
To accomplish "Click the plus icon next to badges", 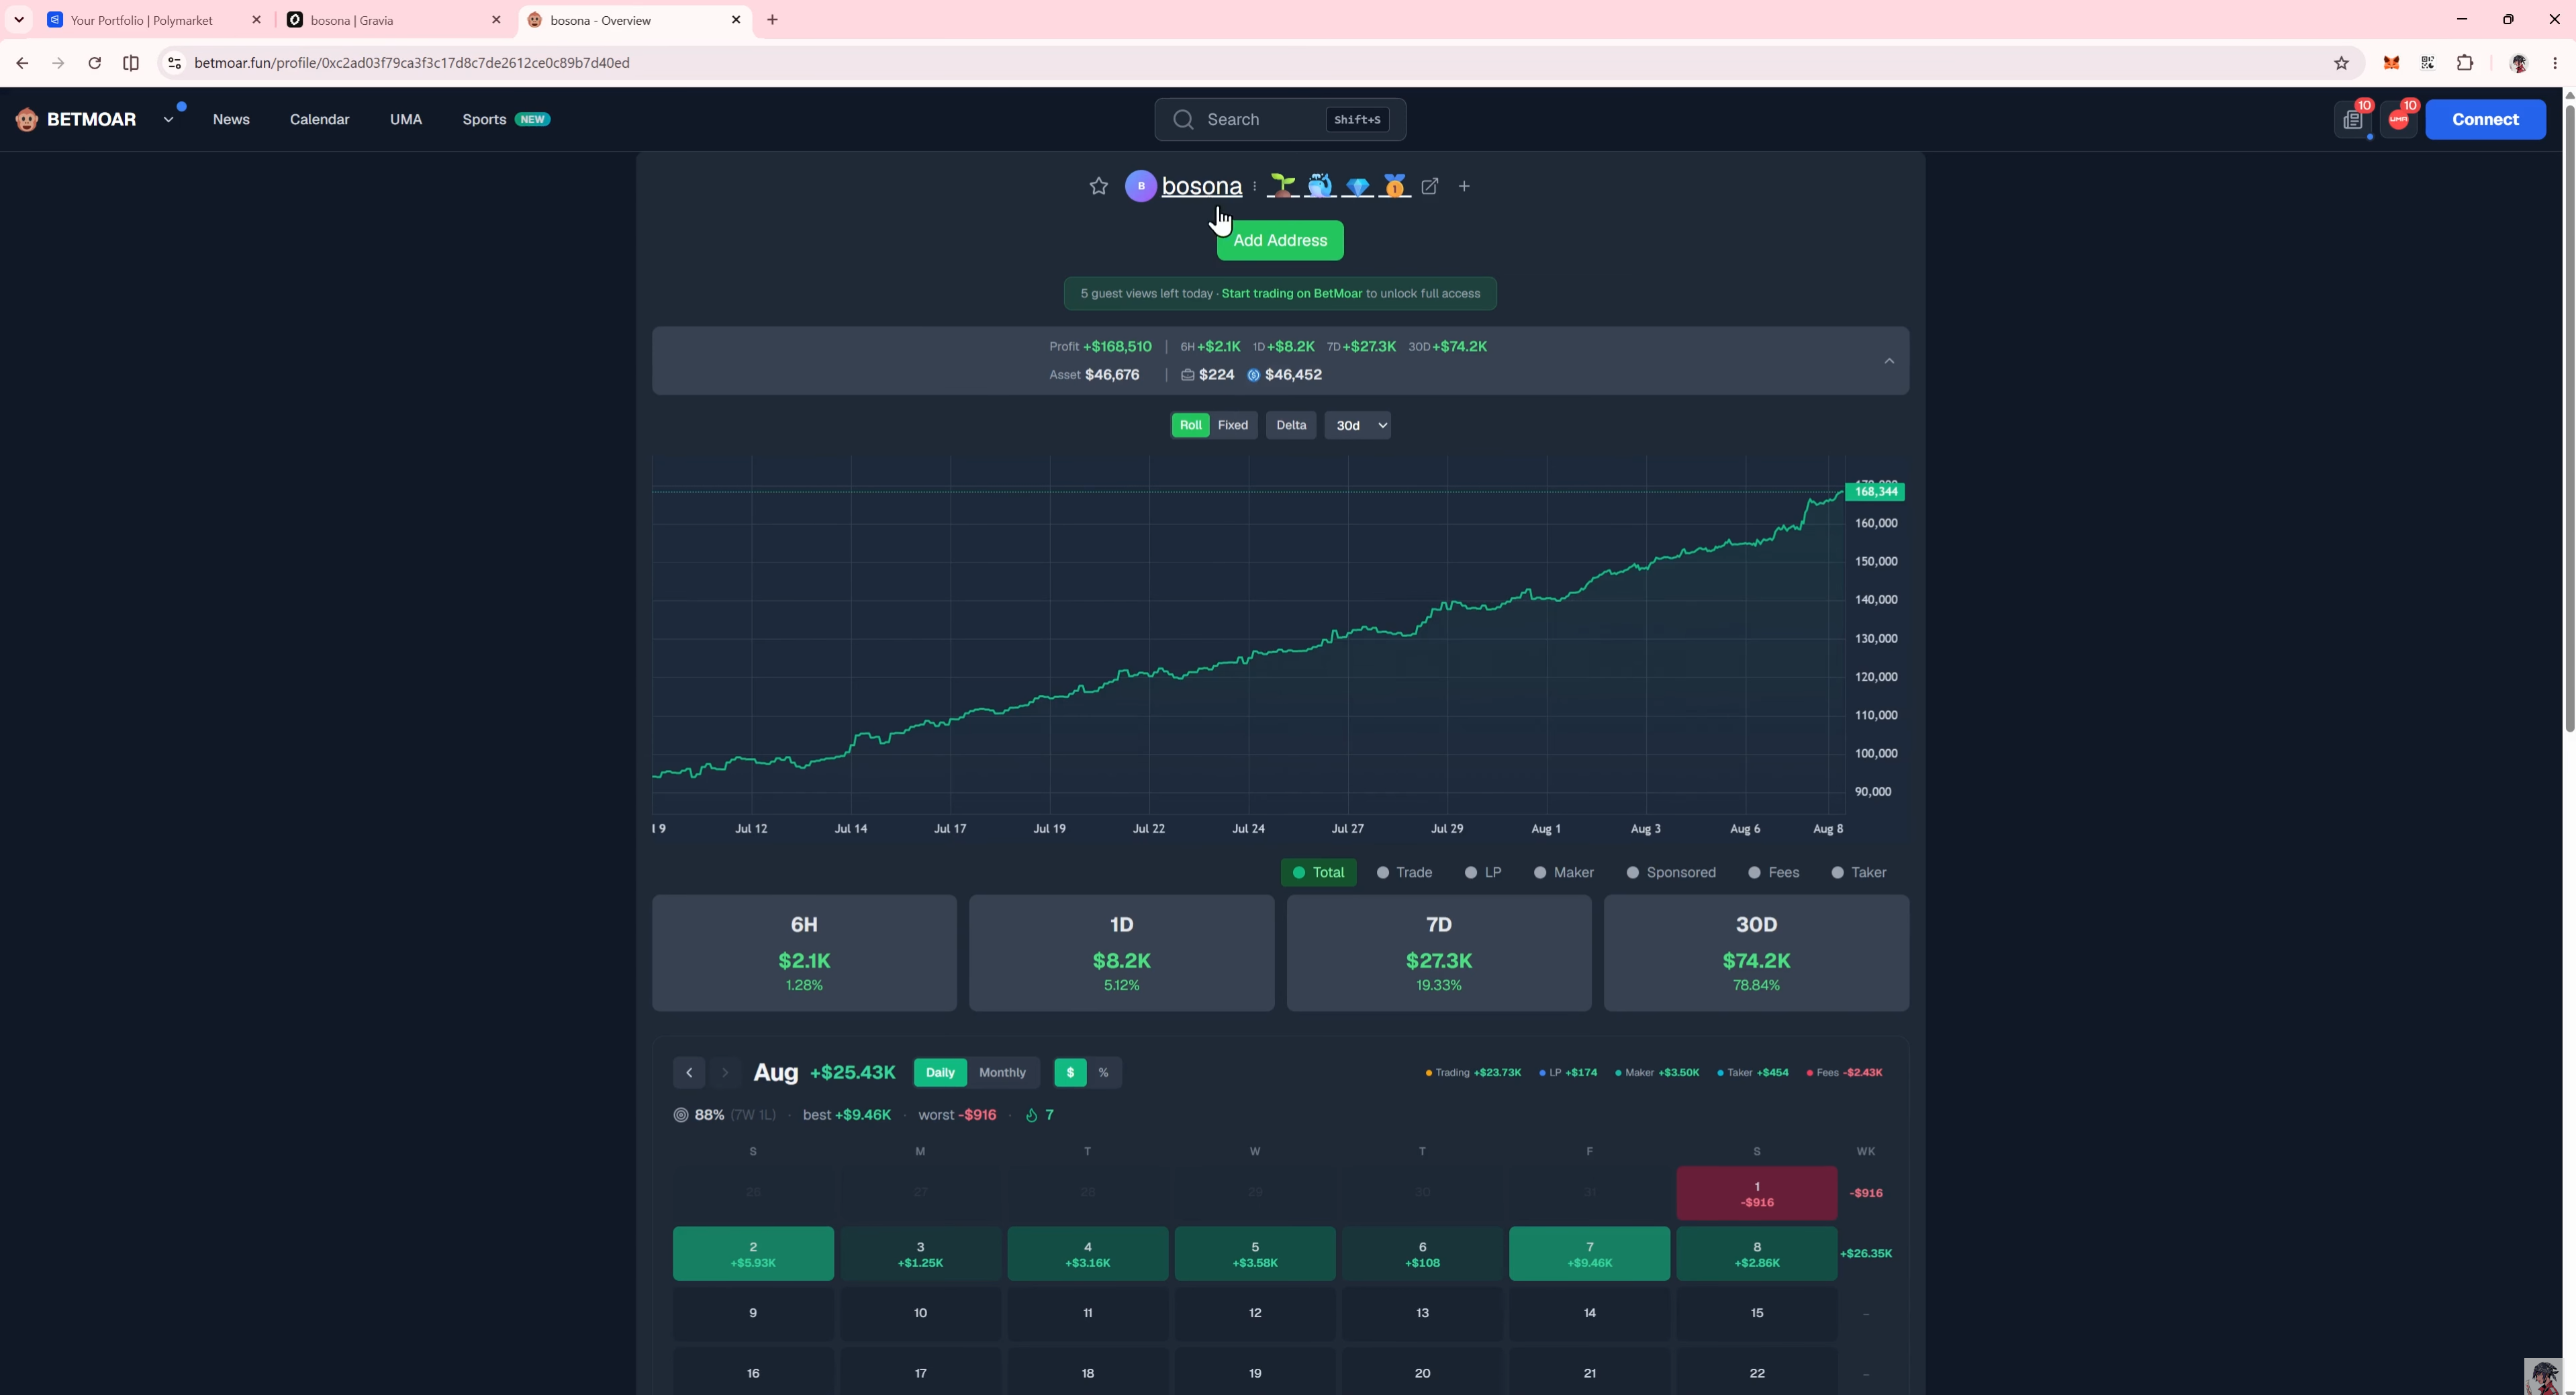I will pos(1464,186).
